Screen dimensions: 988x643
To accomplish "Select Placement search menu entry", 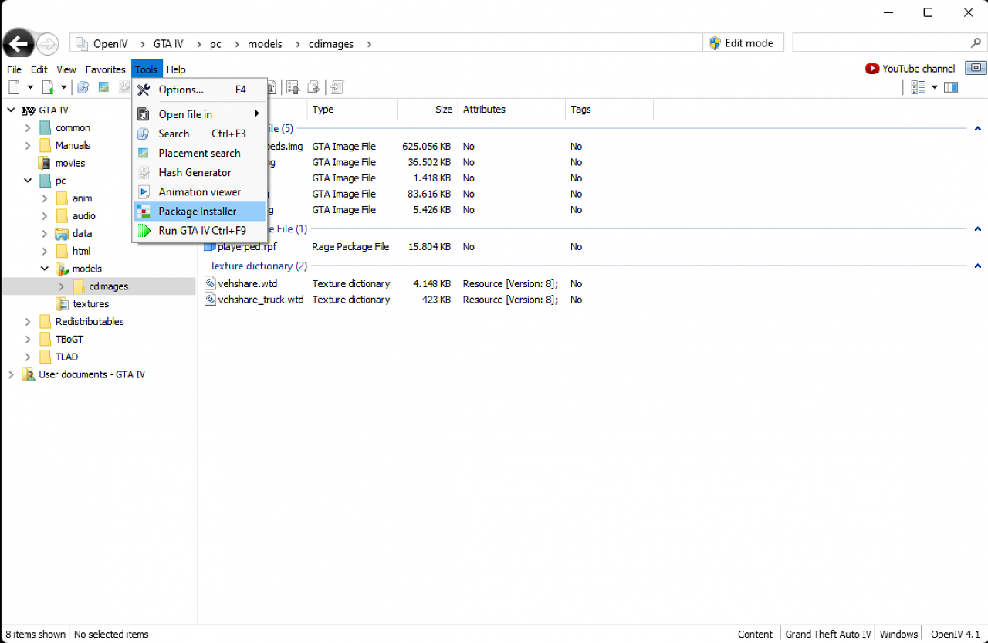I will [200, 153].
